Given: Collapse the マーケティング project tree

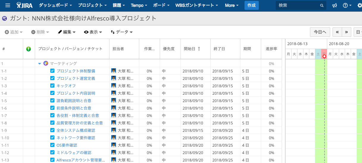Looking at the screenshot, I should (40, 64).
